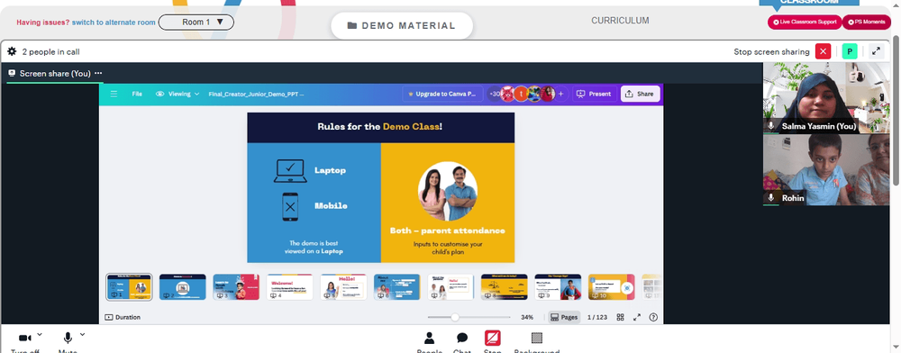The image size is (901, 353).
Task: Switch to the CURRICULUM tab
Action: click(x=620, y=21)
